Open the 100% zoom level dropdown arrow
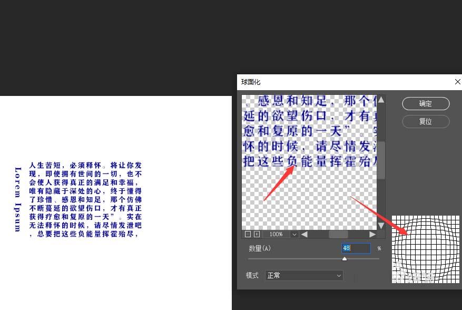The width and height of the screenshot is (462, 310). [294, 234]
